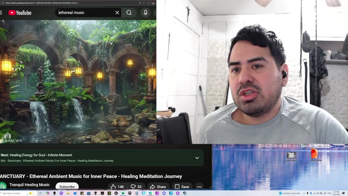Open the zoom magnifier in address bar
This screenshot has height=196, width=348.
point(144,3)
